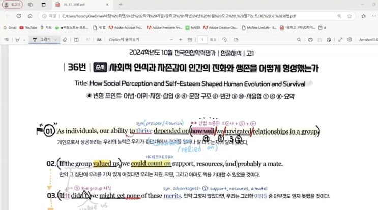The image size is (378, 210).
Task: Open the NAVER bookmark
Action: tap(193, 27)
